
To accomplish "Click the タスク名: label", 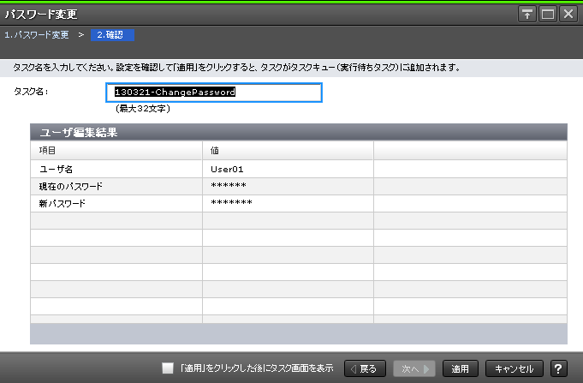I will (x=31, y=92).
